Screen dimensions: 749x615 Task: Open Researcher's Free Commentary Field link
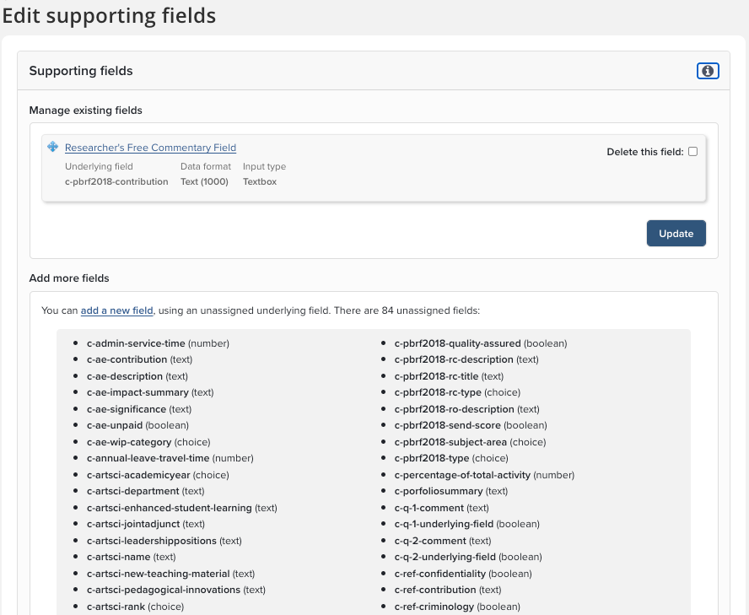click(150, 148)
